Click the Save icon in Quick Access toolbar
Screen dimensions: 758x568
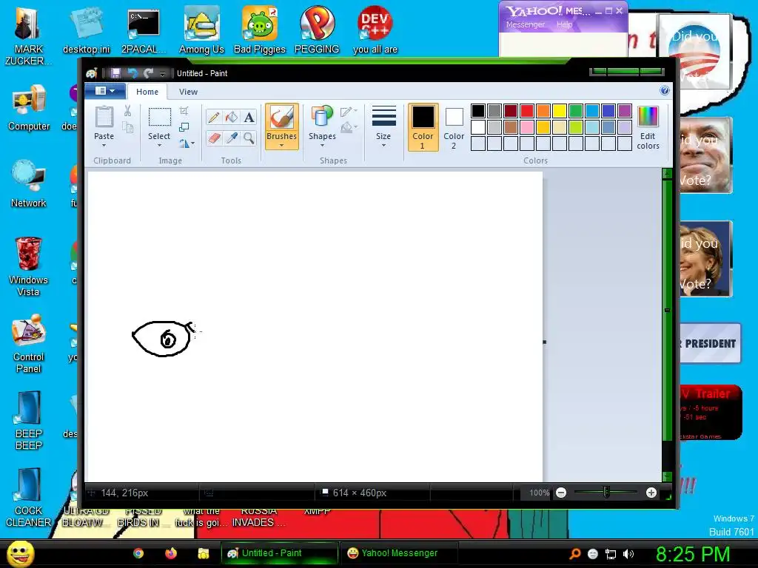(115, 73)
